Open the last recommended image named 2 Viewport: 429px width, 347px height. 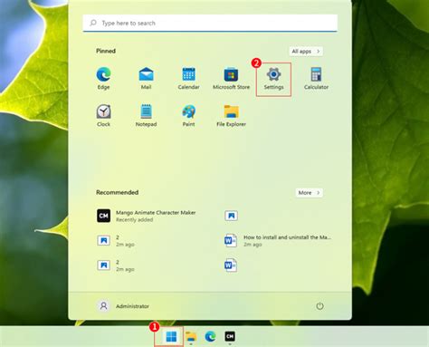116,265
